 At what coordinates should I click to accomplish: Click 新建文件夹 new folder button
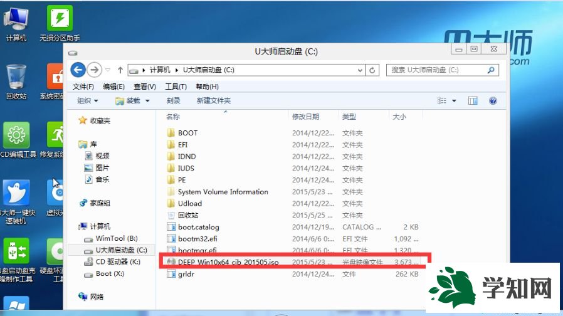pos(213,100)
